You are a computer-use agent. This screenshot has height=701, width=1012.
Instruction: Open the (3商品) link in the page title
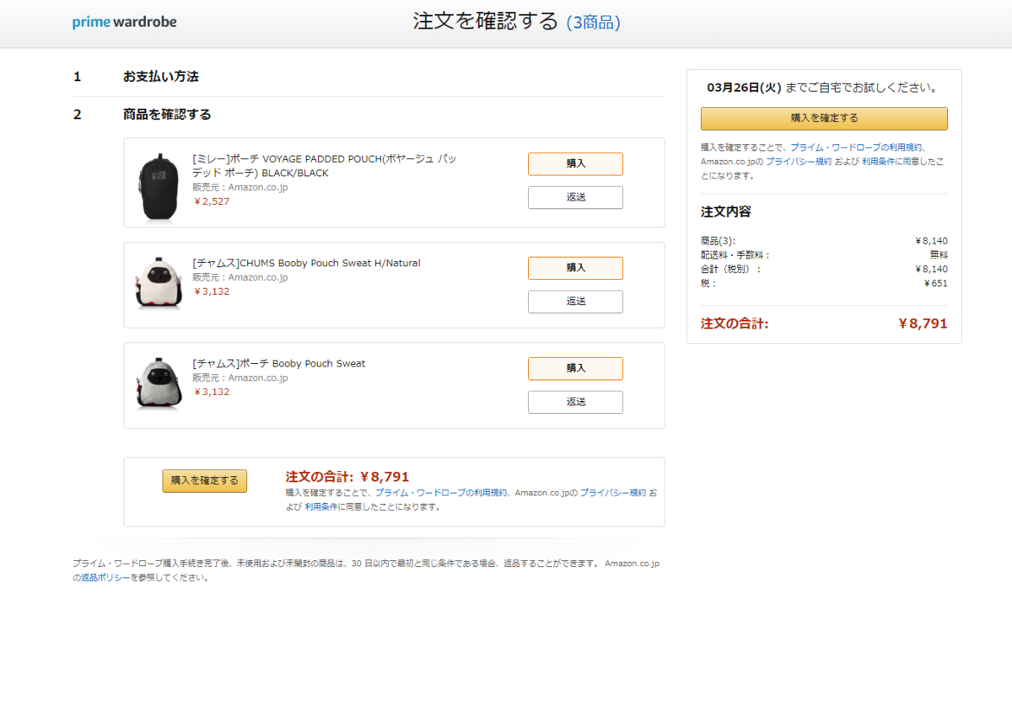tap(594, 23)
